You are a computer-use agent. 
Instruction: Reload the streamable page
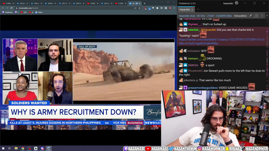coord(11,8)
